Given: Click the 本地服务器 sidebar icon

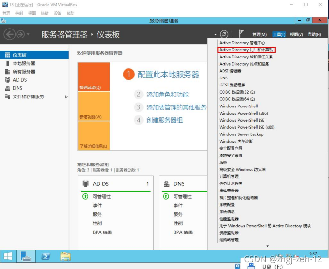Looking at the screenshot, I should [8, 63].
